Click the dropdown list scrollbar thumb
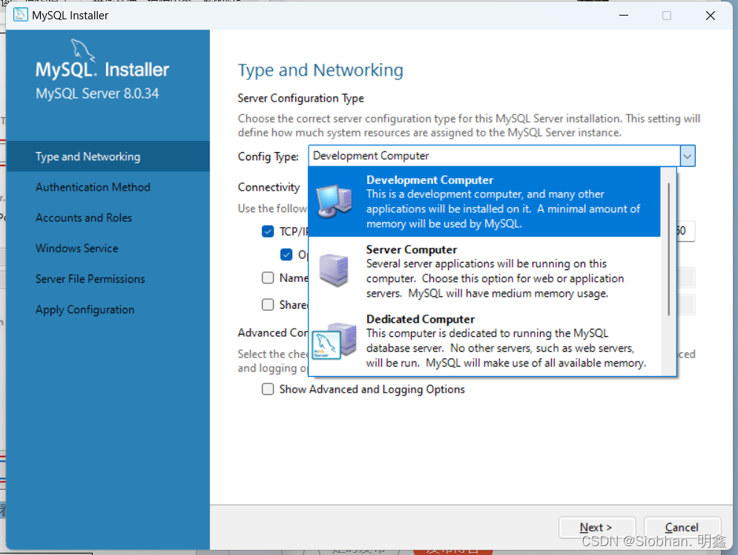Viewport: 738px width, 555px height. [x=668, y=249]
